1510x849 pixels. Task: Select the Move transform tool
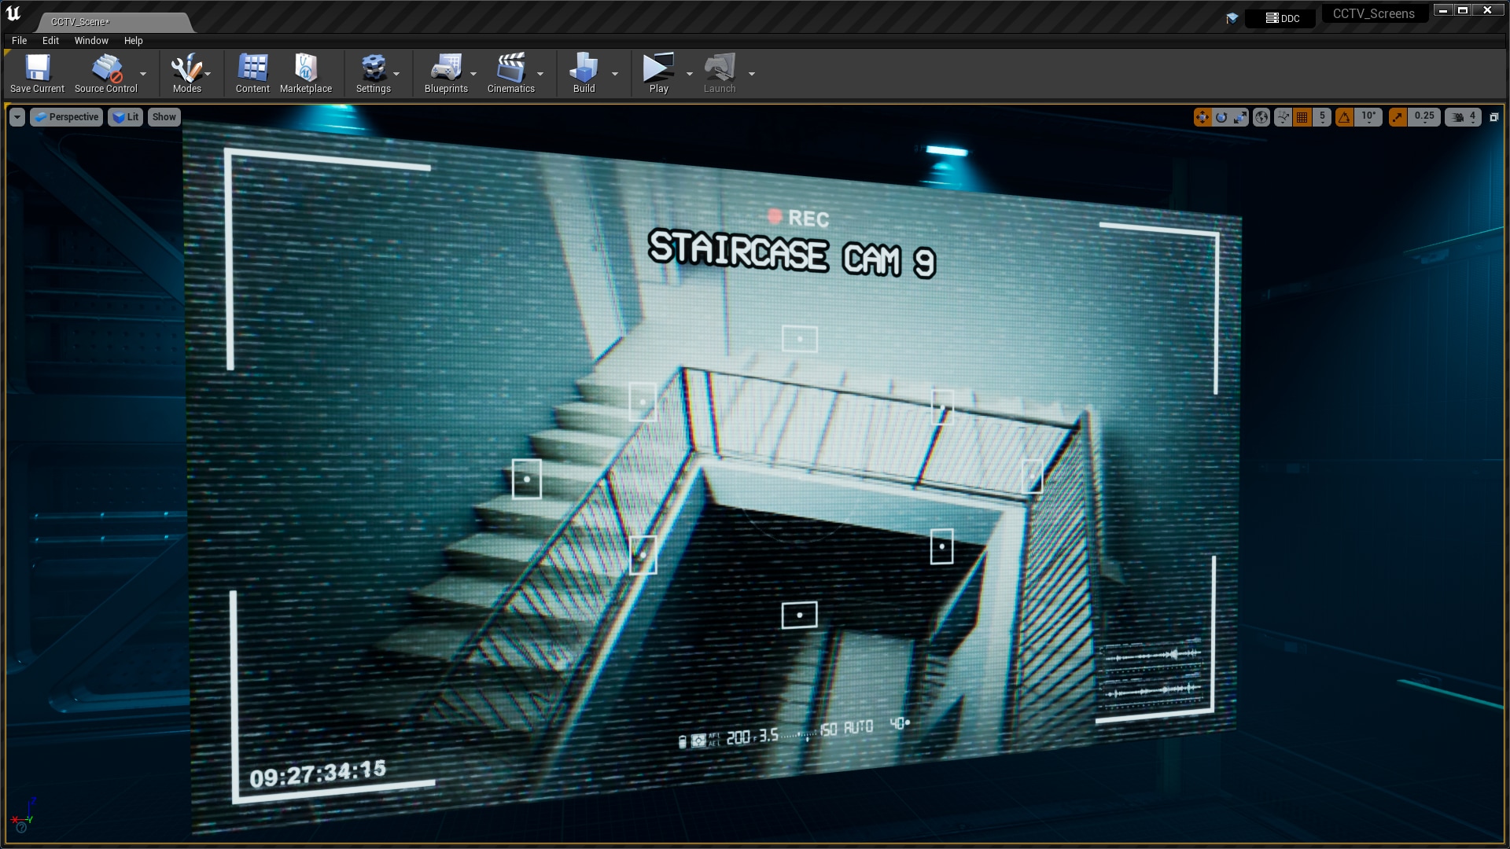(x=1202, y=117)
